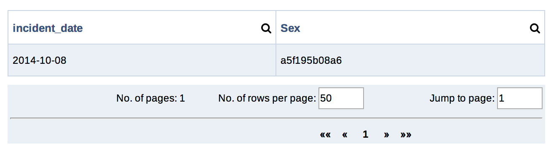Sort table by Sex header label
Screen dimensions: 551x157
290,29
